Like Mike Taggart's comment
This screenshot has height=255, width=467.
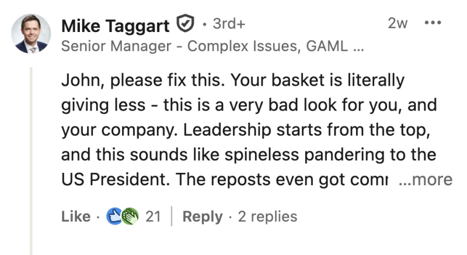[x=75, y=217]
